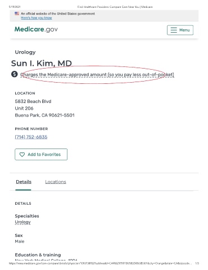Click the medicare.gov URL in footer
Image resolution: width=208 pixels, height=270 pixels.
tap(100, 263)
